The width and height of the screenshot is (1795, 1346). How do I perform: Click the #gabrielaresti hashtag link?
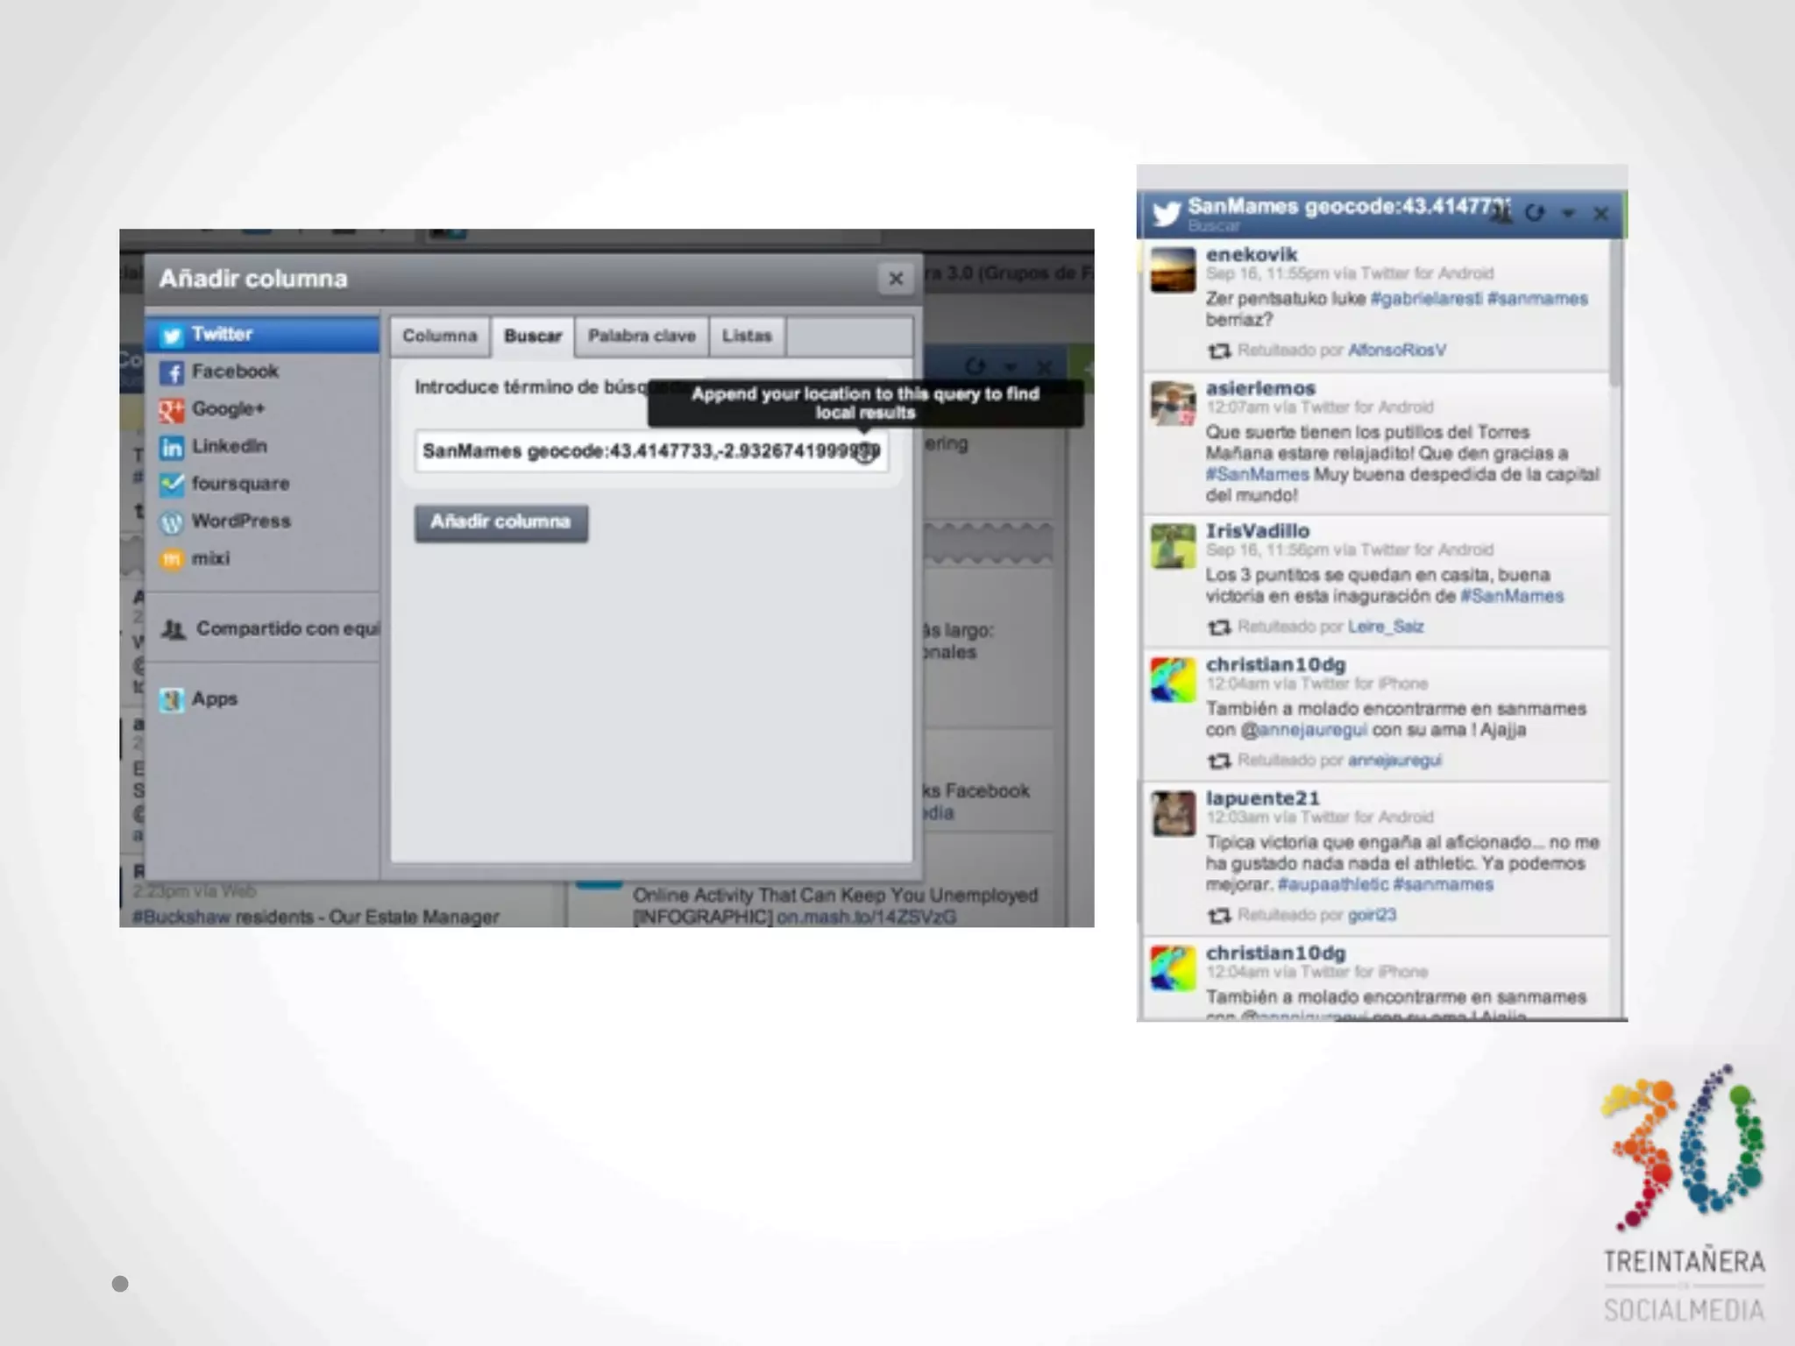(x=1425, y=299)
